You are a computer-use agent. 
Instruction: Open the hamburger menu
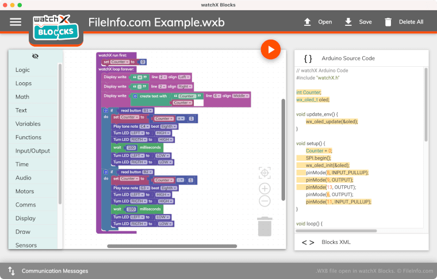[16, 22]
